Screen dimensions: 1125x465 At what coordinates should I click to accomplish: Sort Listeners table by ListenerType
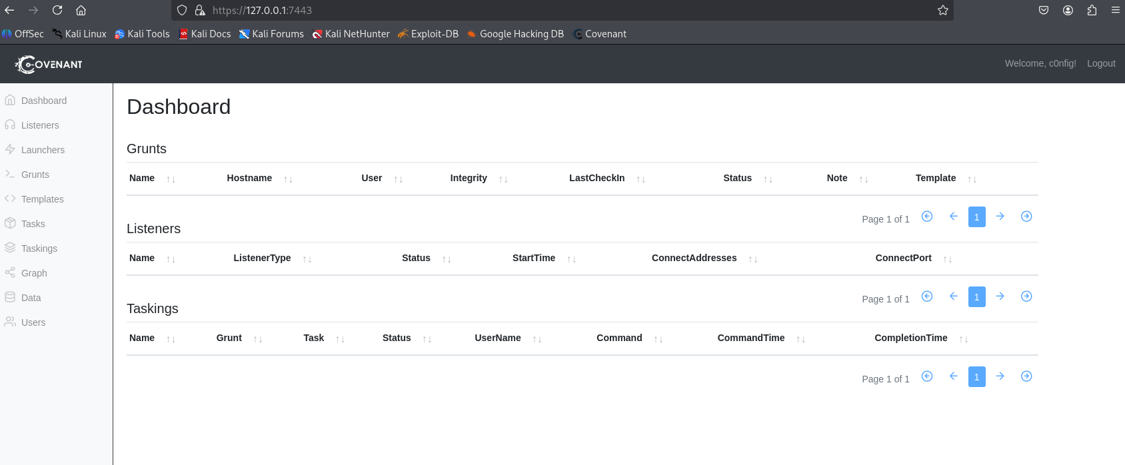click(x=262, y=258)
